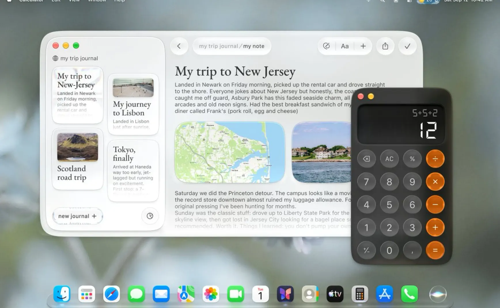Open Phone app from the Dock
500x308 pixels.
pyautogui.click(x=410, y=294)
